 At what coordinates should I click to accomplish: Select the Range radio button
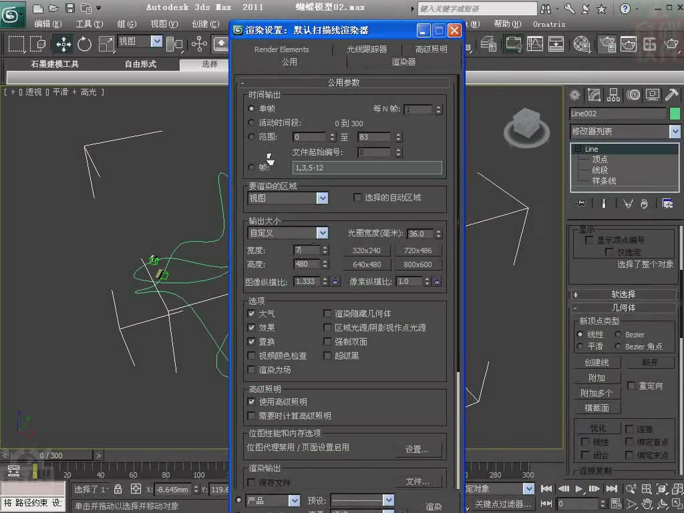tap(251, 136)
